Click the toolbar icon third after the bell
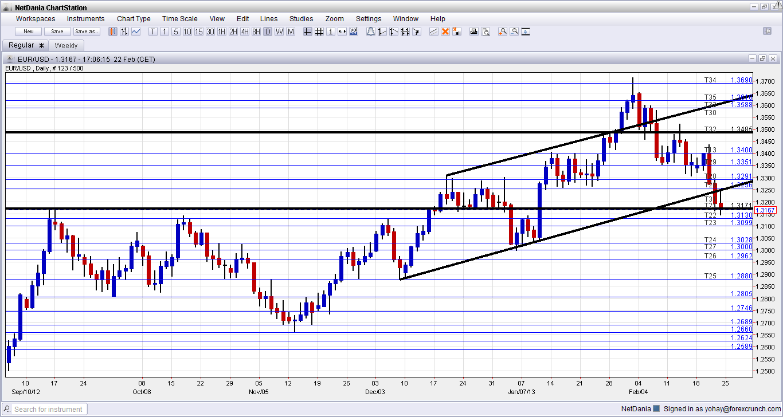The height and width of the screenshot is (417, 783). 405,32
